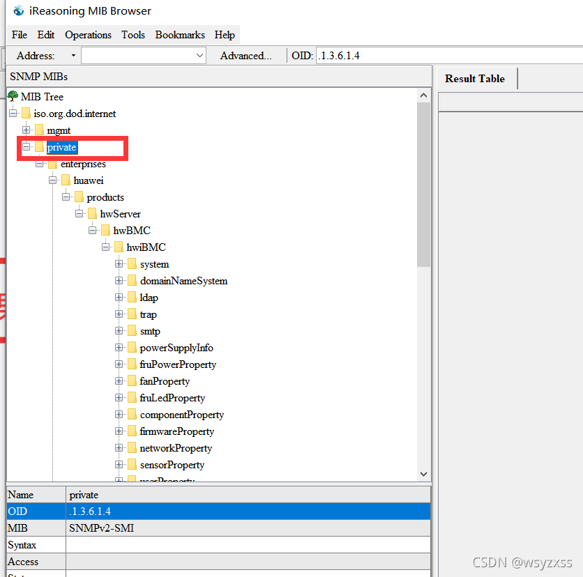
Task: Expand the componentProperty node
Action: 119,414
